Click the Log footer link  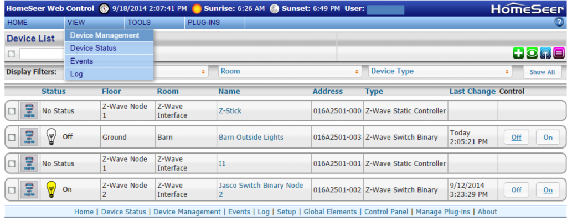(x=264, y=212)
